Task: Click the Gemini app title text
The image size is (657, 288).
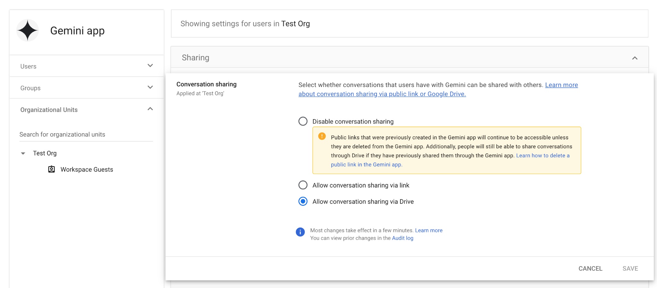Action: tap(77, 31)
